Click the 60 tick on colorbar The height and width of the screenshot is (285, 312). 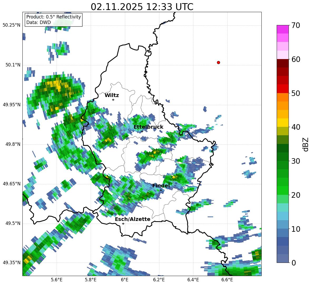[296, 59]
